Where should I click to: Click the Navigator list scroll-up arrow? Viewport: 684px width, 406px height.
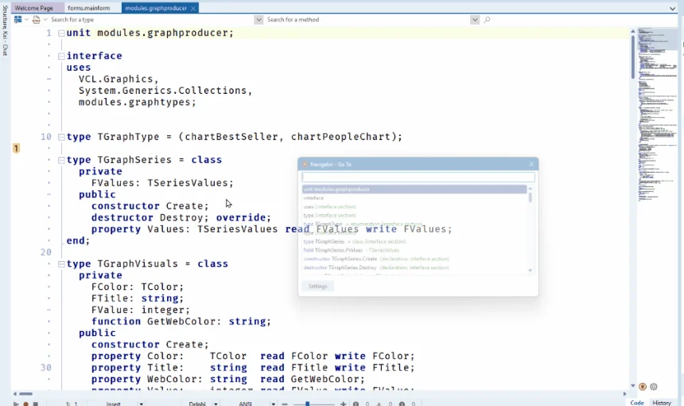click(530, 188)
